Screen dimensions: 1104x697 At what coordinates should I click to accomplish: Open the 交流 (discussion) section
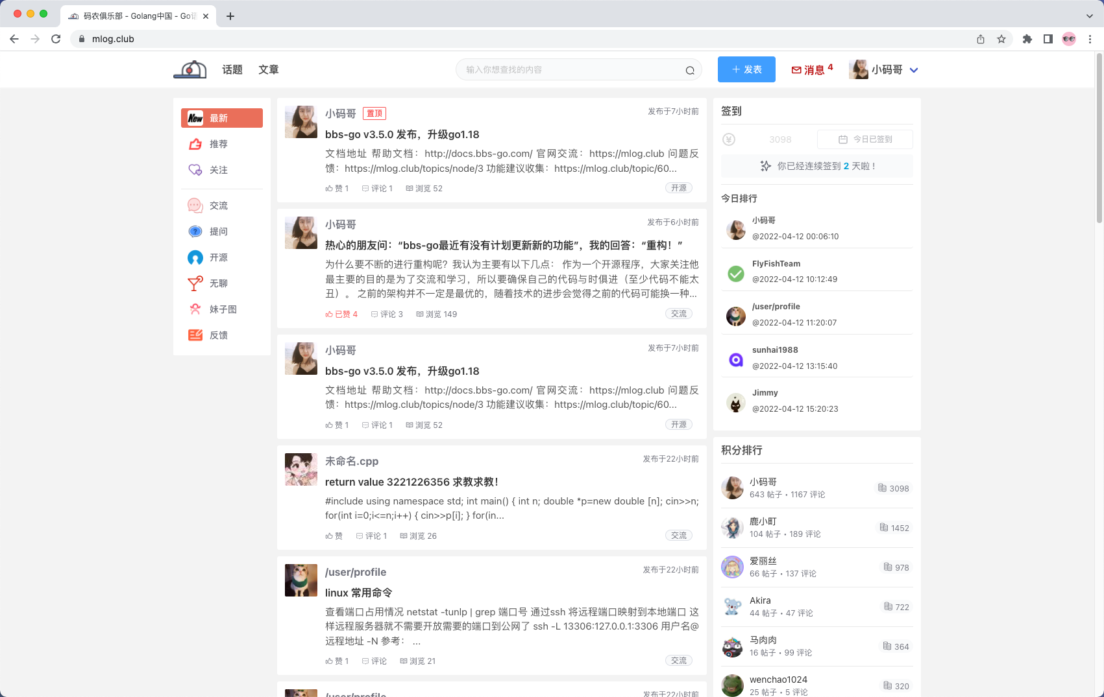pyautogui.click(x=219, y=206)
